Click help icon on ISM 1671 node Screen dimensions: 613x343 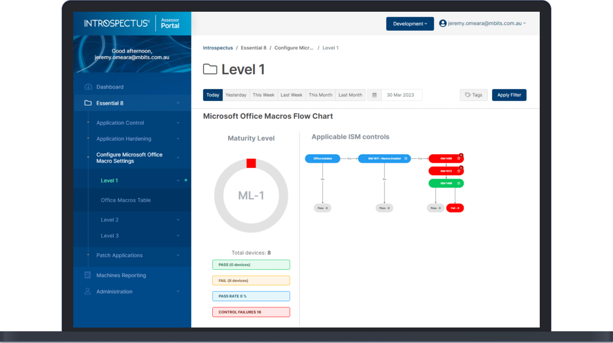coord(405,159)
